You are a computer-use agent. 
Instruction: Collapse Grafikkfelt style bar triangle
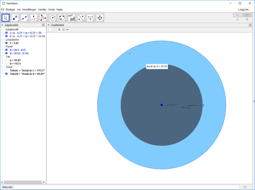point(49,25)
